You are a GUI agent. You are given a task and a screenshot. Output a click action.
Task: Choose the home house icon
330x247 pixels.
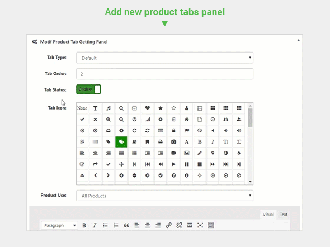tap(186, 120)
